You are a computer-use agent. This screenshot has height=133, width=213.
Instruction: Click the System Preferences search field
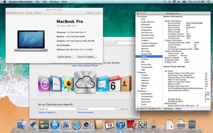(x=125, y=43)
